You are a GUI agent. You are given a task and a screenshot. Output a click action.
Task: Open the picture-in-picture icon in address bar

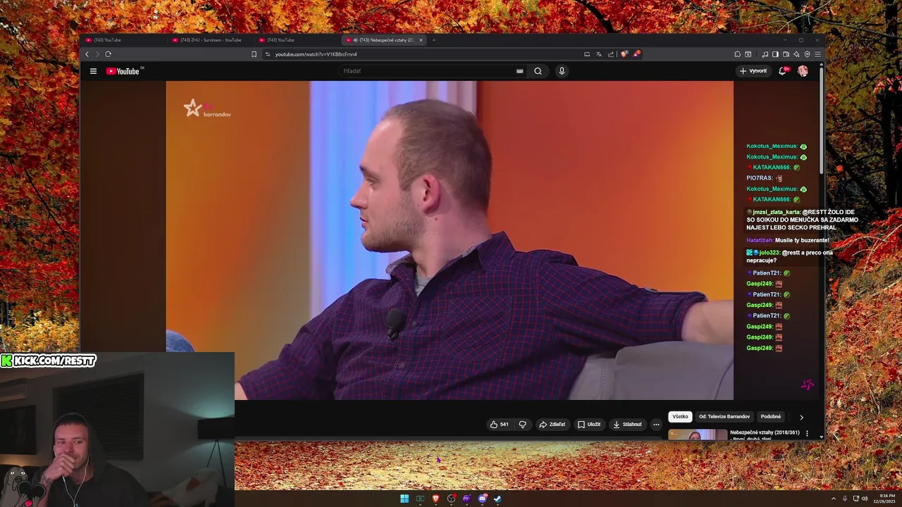point(587,54)
